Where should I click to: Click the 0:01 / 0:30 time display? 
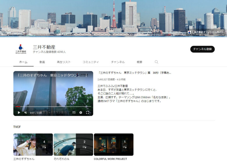36,113
